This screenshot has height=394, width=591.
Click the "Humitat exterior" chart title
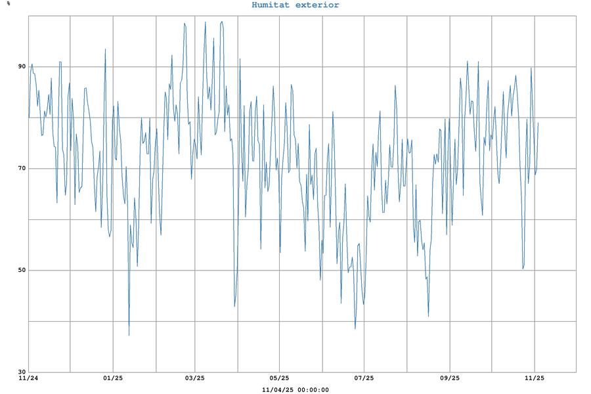[295, 5]
